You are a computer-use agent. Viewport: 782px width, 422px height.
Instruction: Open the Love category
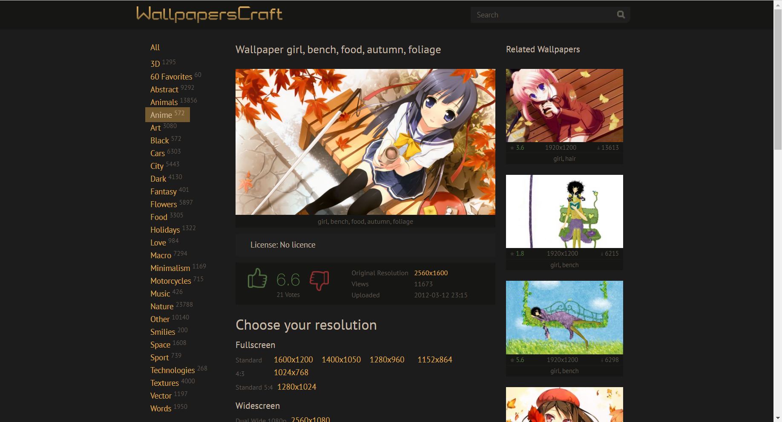(158, 242)
